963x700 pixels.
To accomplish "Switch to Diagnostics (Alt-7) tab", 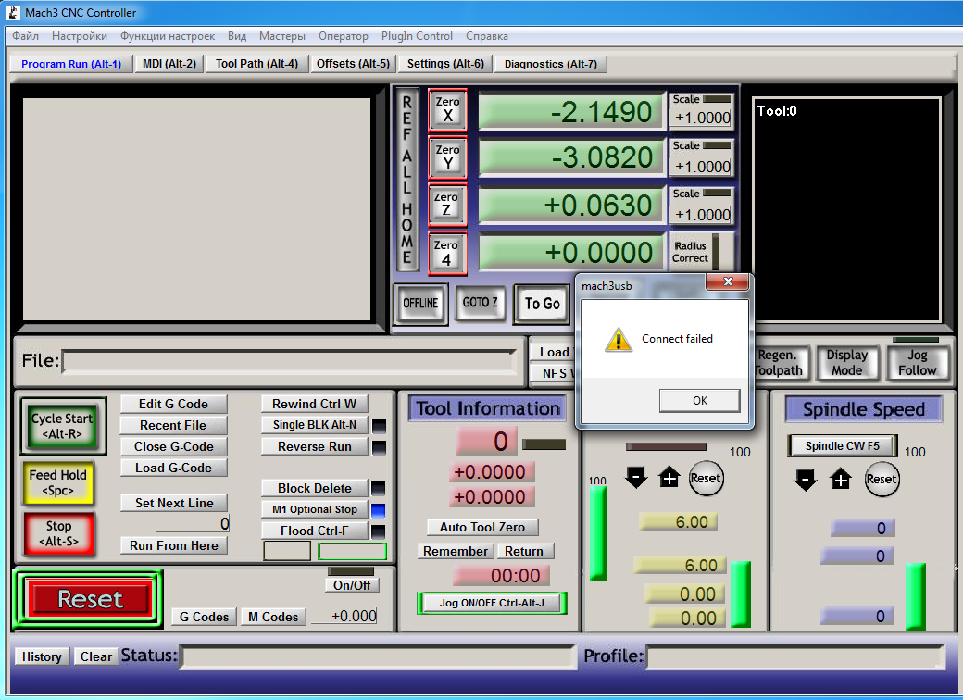I will pyautogui.click(x=551, y=64).
